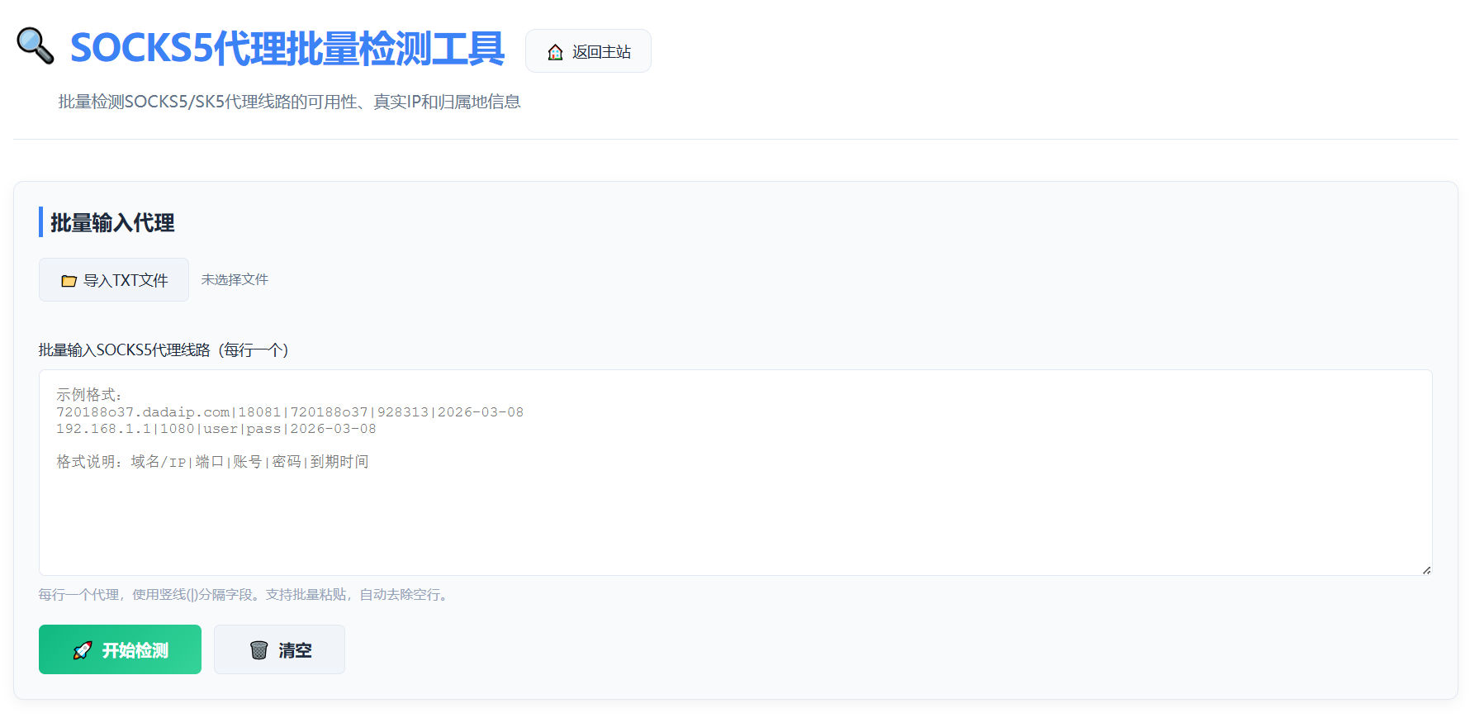Focus the SOCKS5 proxy list text area

735,473
